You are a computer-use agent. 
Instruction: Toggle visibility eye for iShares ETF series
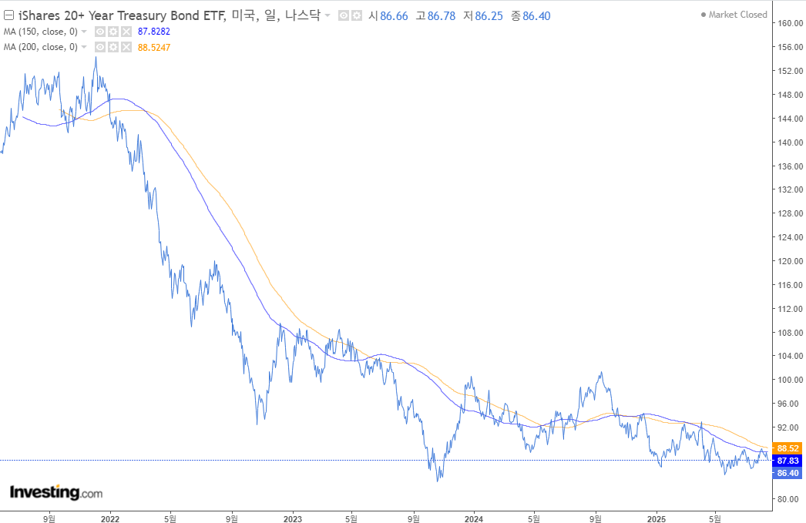(344, 16)
